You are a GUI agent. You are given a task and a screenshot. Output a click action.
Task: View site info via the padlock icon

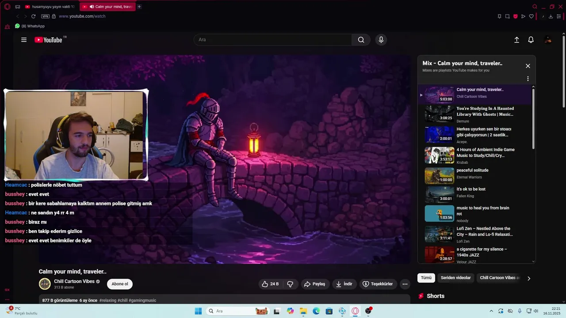point(54,16)
